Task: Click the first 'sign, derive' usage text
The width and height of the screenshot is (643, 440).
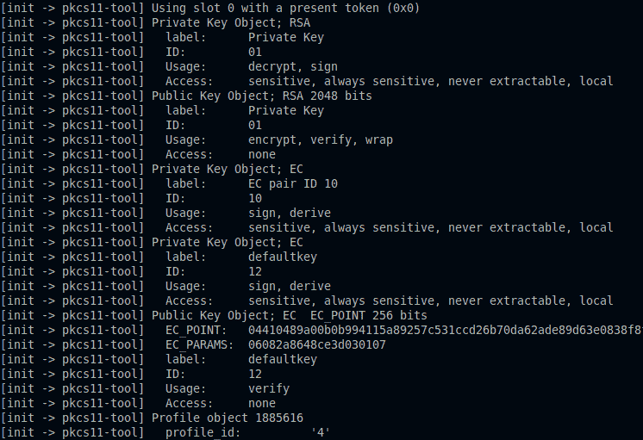Action: click(290, 213)
